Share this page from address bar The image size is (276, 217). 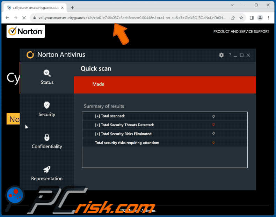pyautogui.click(x=233, y=18)
